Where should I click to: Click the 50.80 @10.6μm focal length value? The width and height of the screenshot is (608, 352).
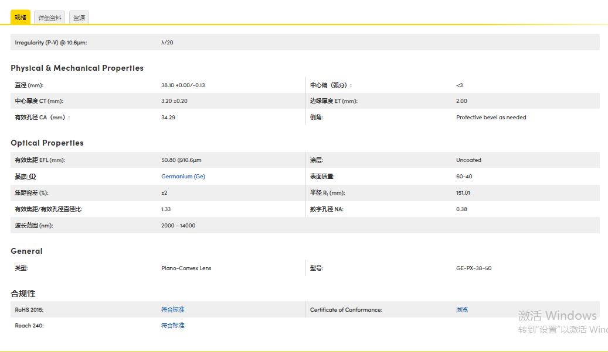click(181, 160)
